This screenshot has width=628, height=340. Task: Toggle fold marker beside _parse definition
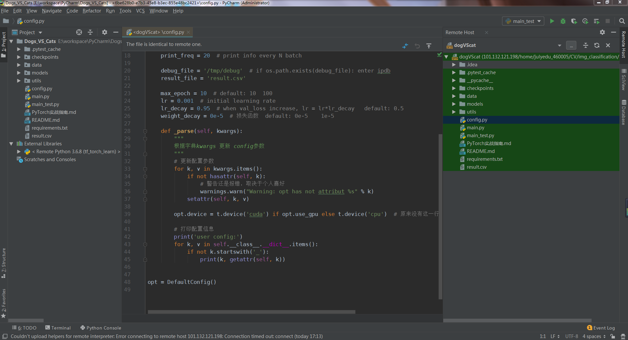(x=145, y=131)
